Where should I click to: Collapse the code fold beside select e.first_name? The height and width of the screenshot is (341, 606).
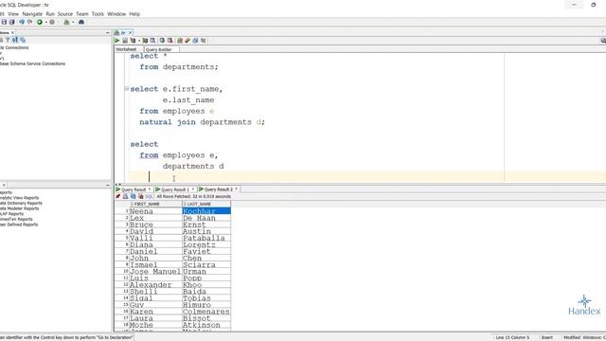tap(126, 88)
